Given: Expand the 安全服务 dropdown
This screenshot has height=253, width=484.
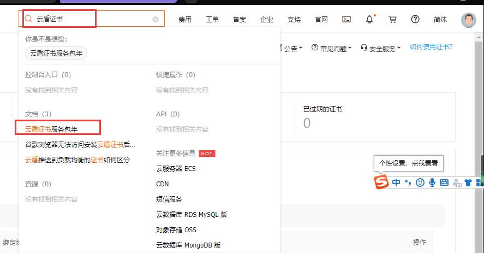Looking at the screenshot, I should click(x=380, y=49).
